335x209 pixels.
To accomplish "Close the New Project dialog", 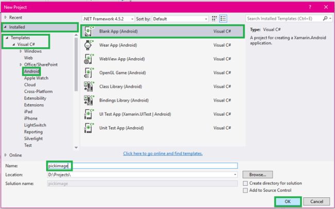I will (x=326, y=7).
